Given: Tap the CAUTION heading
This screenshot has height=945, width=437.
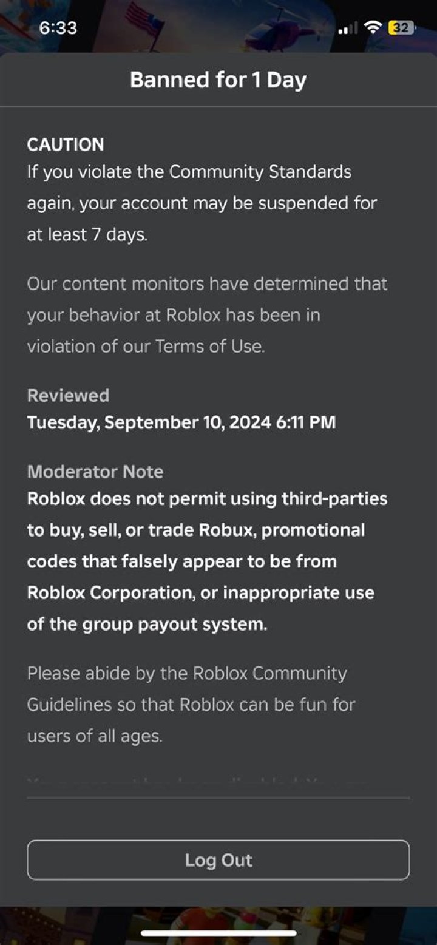Looking at the screenshot, I should click(x=66, y=144).
